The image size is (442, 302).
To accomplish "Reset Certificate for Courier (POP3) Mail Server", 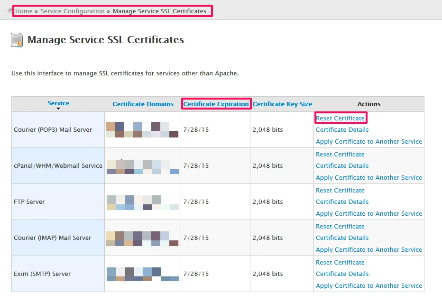I will coord(340,119).
